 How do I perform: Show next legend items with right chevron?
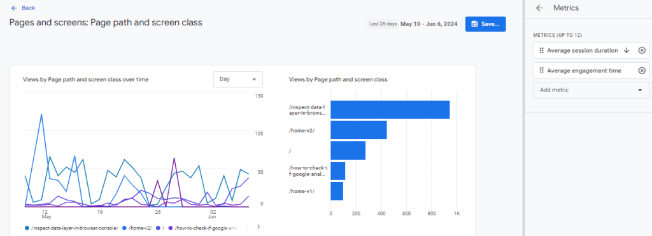[259, 226]
